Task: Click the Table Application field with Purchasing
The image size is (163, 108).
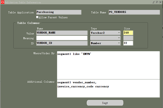Action: pyautogui.click(x=59, y=12)
